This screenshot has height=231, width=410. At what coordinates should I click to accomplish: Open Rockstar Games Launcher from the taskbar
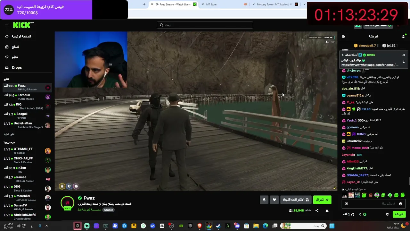[x=134, y=226]
